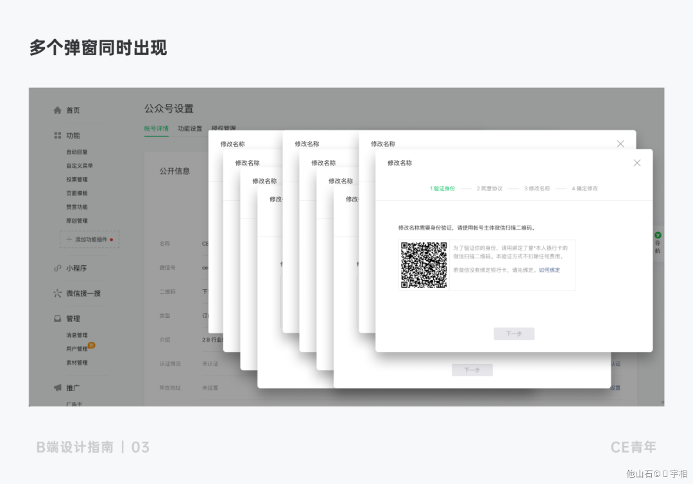Click the orange badge next to 用户管理
This screenshot has width=693, height=484.
92,346
